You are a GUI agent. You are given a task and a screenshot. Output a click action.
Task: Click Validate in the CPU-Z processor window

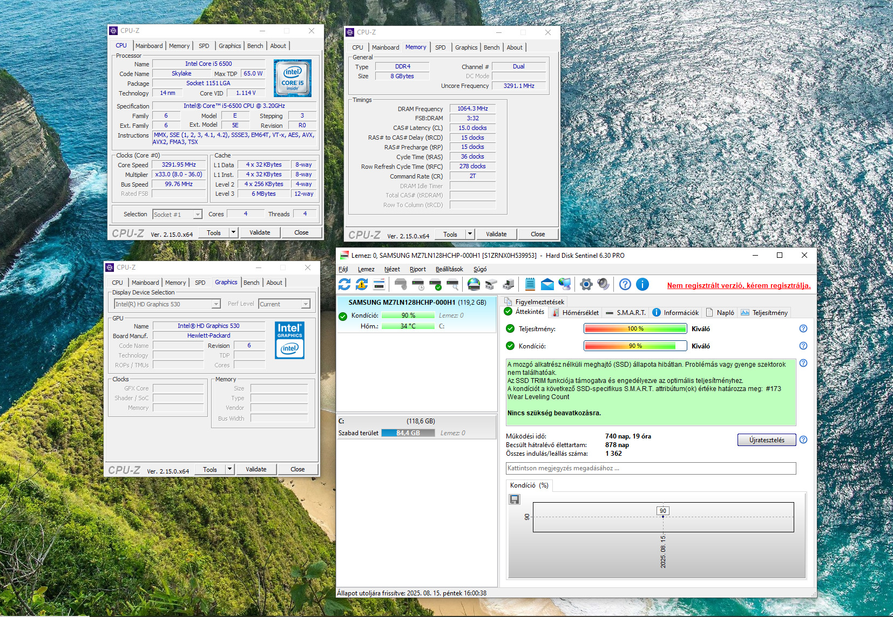(260, 232)
